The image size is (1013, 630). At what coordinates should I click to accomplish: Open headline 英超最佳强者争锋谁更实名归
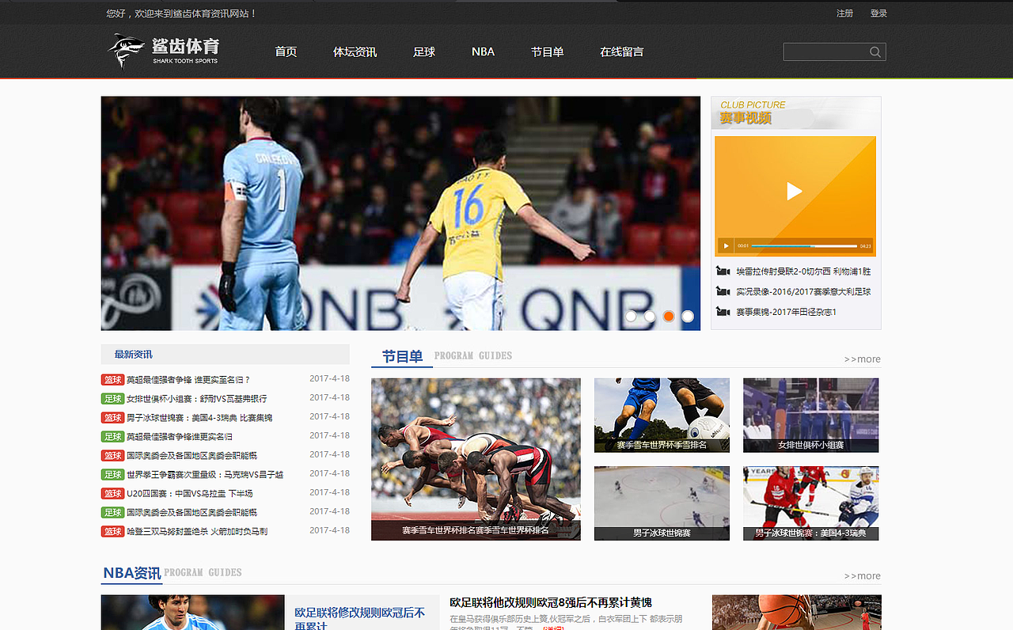(x=180, y=437)
